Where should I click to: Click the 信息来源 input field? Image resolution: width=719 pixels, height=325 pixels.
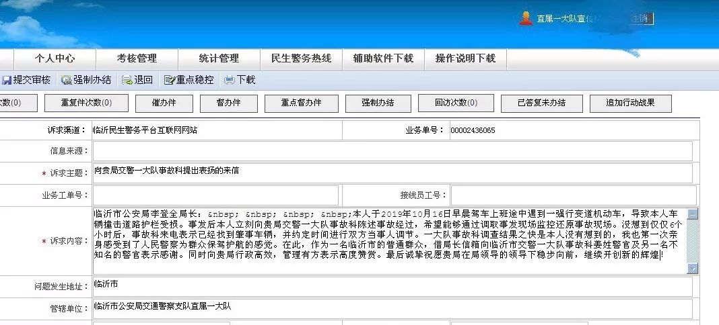(392, 151)
